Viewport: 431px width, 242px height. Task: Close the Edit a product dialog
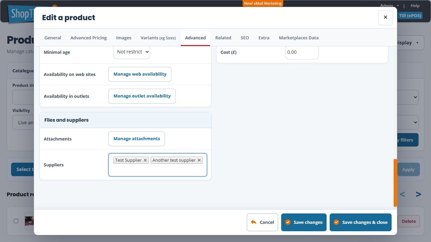[x=386, y=17]
